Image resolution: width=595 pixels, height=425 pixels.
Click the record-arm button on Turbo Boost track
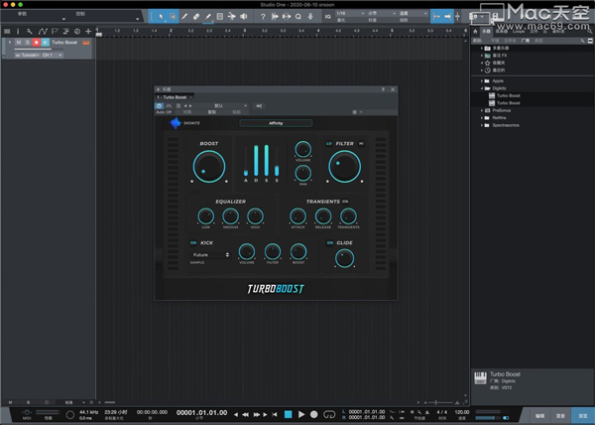pos(37,45)
